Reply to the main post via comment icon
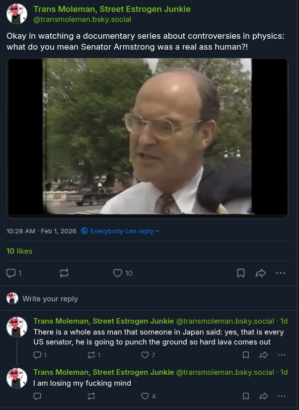This screenshot has height=410, width=299. [11, 273]
